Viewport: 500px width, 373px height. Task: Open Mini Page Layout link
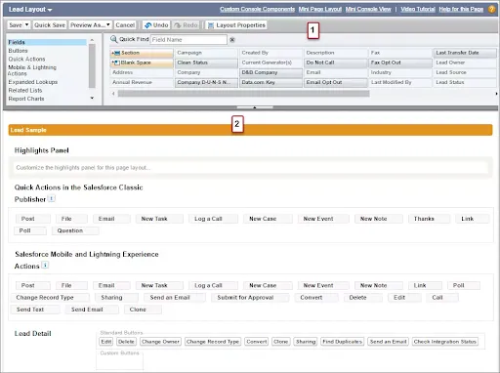(x=320, y=9)
